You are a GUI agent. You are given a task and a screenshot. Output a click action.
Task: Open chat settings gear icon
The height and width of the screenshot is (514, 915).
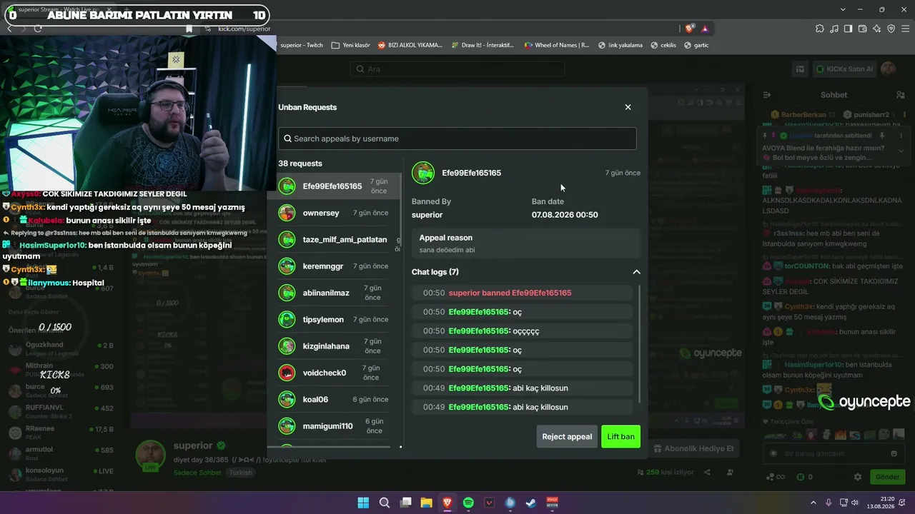click(x=858, y=477)
